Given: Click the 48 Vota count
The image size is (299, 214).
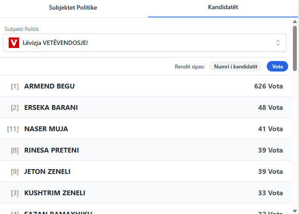Looking at the screenshot, I should click(x=270, y=108).
